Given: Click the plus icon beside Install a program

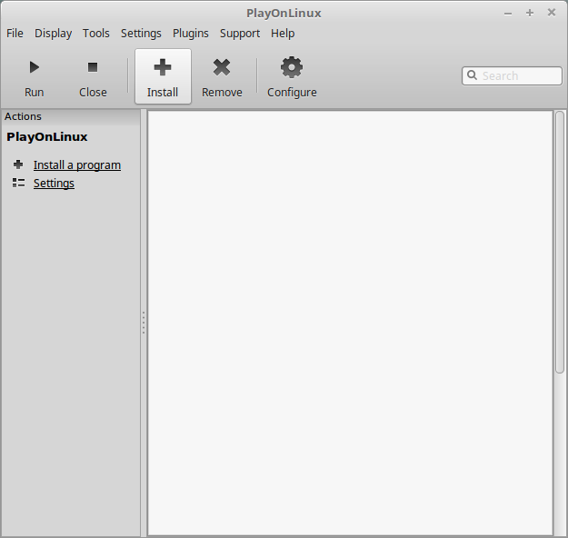Looking at the screenshot, I should pyautogui.click(x=18, y=164).
